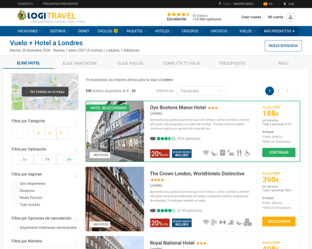The height and width of the screenshot is (249, 312).
Task: Click Seleccionar for The Crown London
Action: [x=279, y=221]
